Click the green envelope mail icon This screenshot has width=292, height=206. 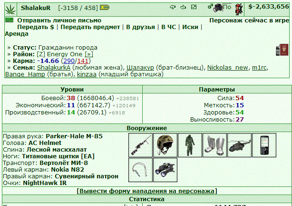point(10,20)
